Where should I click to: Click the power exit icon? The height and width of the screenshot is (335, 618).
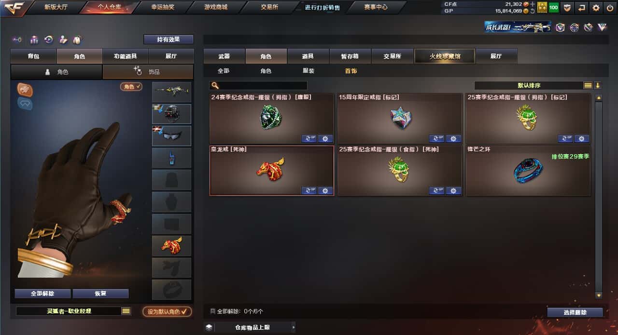[x=610, y=8]
